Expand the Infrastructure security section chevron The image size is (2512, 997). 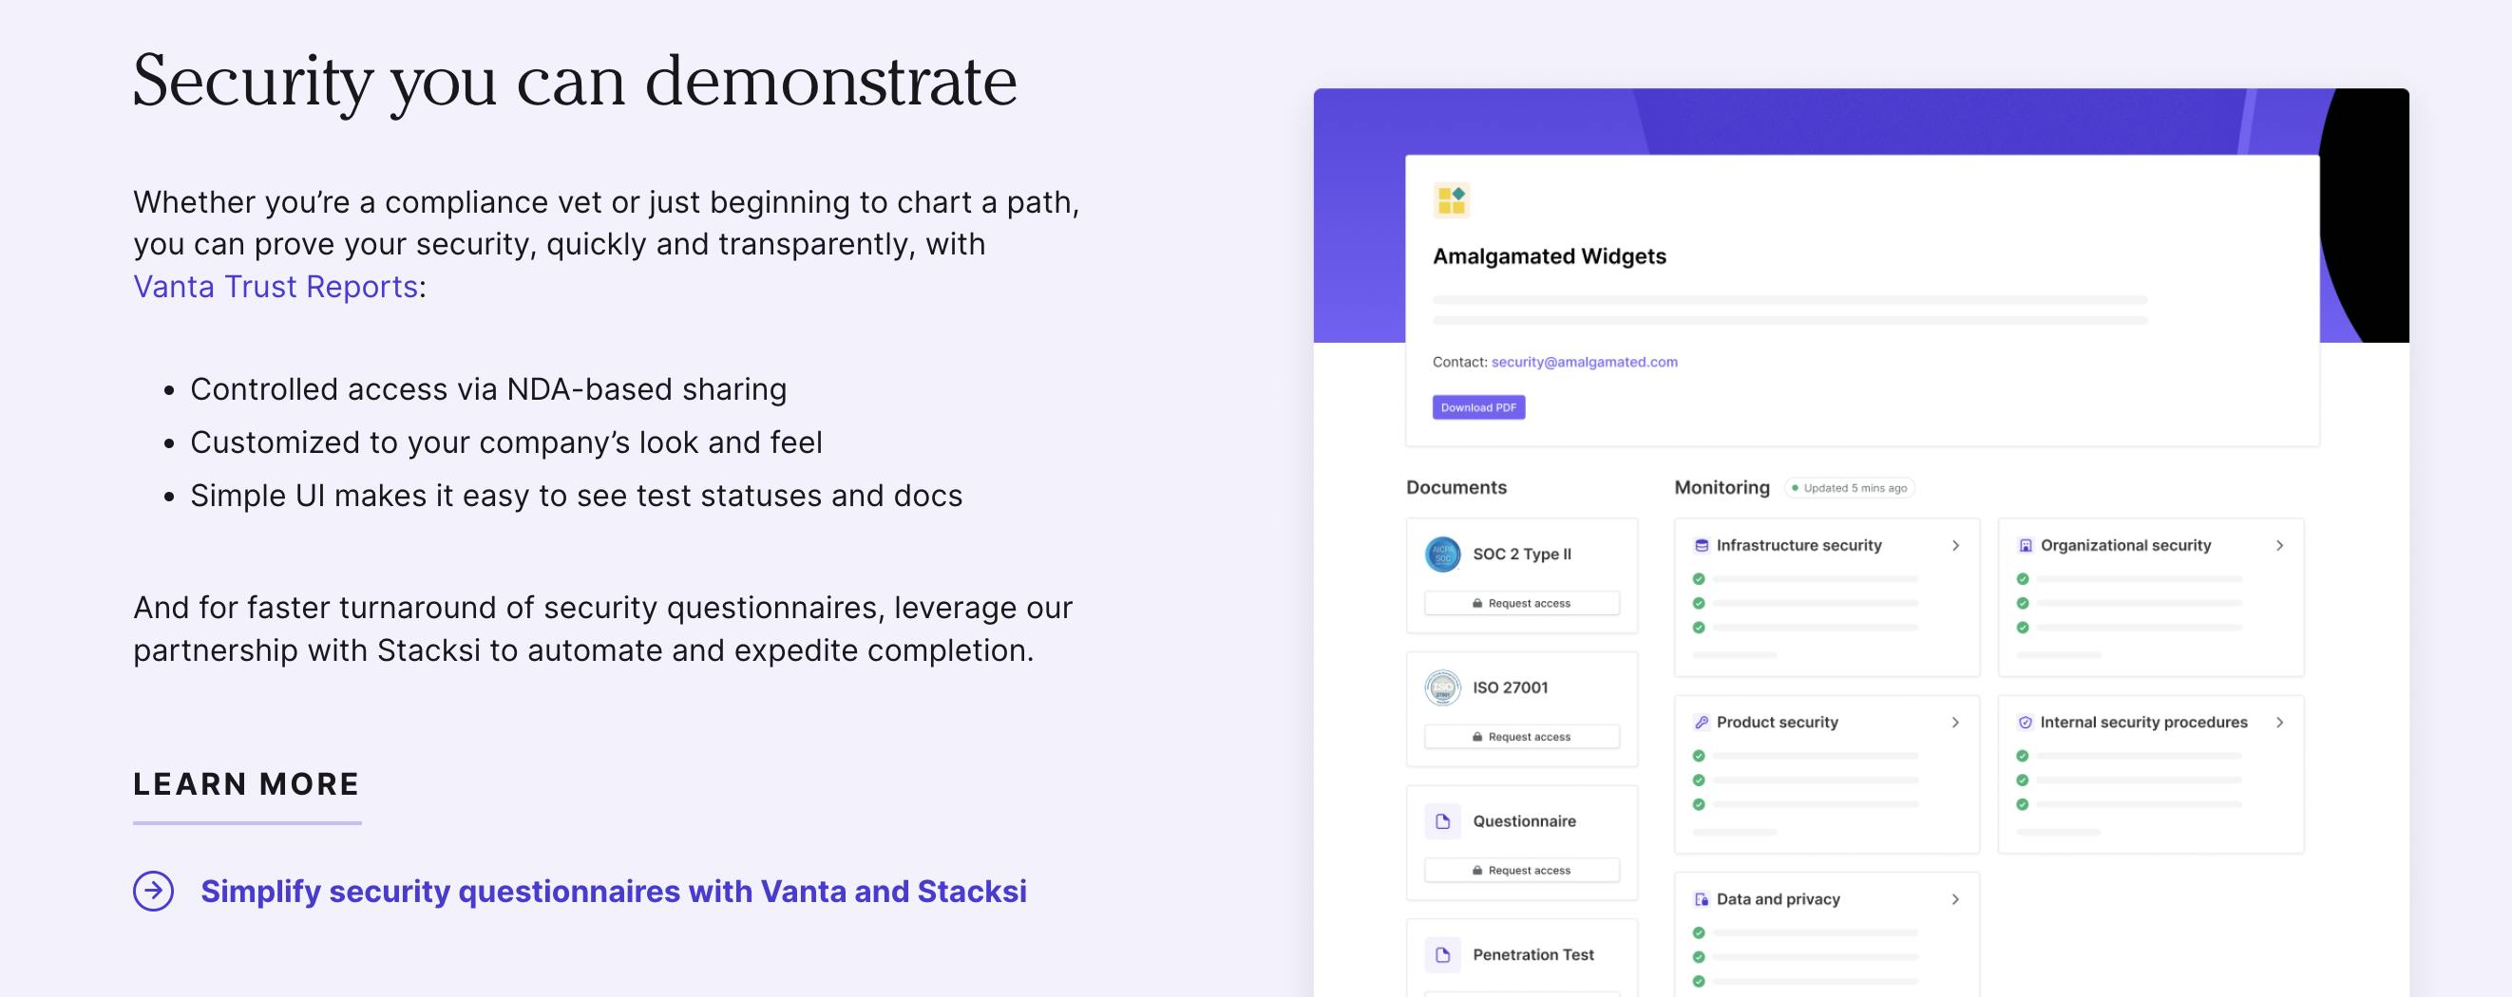coord(1955,546)
